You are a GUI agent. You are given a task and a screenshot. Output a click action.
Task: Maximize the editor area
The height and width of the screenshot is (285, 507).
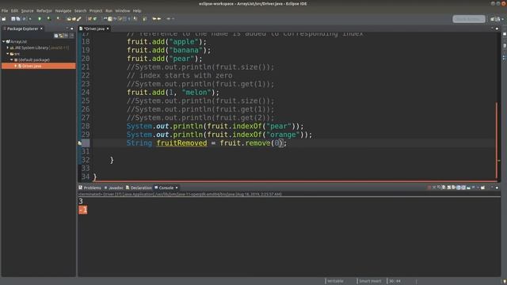(x=497, y=28)
